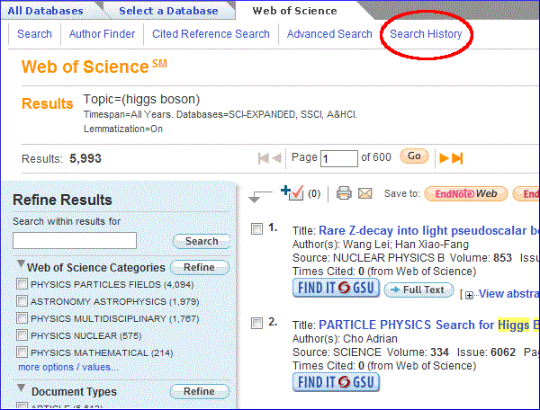This screenshot has width=540, height=410.
Task: Switch to Select a Database tab
Action: click(x=168, y=11)
